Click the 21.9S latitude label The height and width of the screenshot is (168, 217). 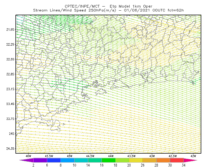pyautogui.click(x=10, y=30)
